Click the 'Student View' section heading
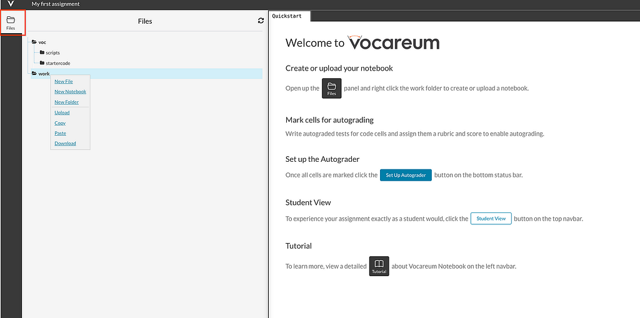640x318 pixels. (x=308, y=202)
